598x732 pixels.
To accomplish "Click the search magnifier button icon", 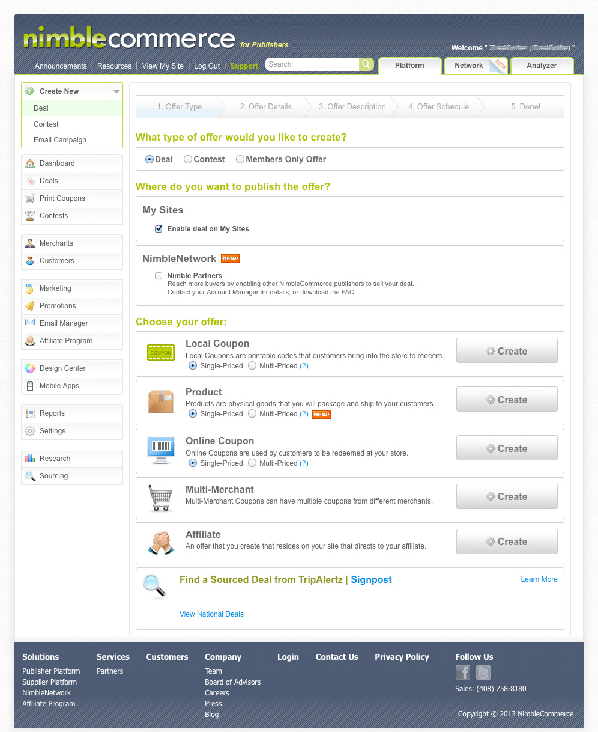I will click(x=366, y=64).
